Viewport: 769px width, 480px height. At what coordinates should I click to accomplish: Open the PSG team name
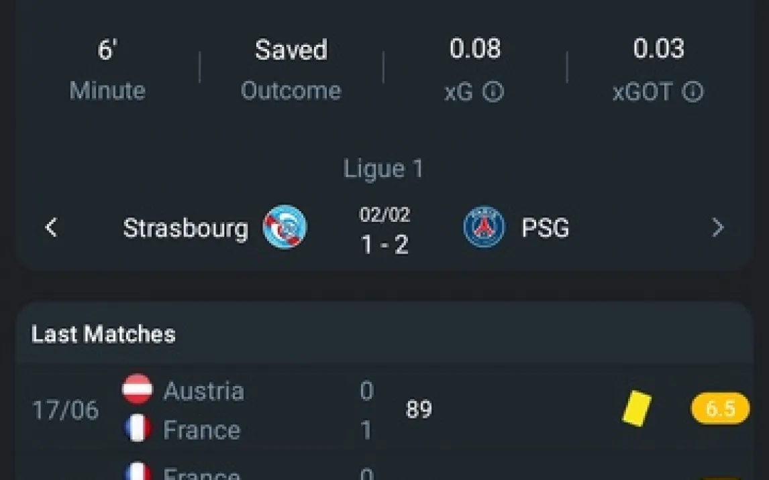coord(545,229)
